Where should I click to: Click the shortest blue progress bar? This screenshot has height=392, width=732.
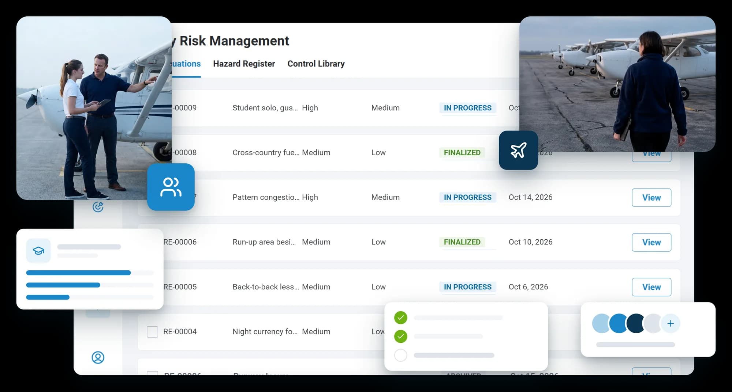pos(48,297)
